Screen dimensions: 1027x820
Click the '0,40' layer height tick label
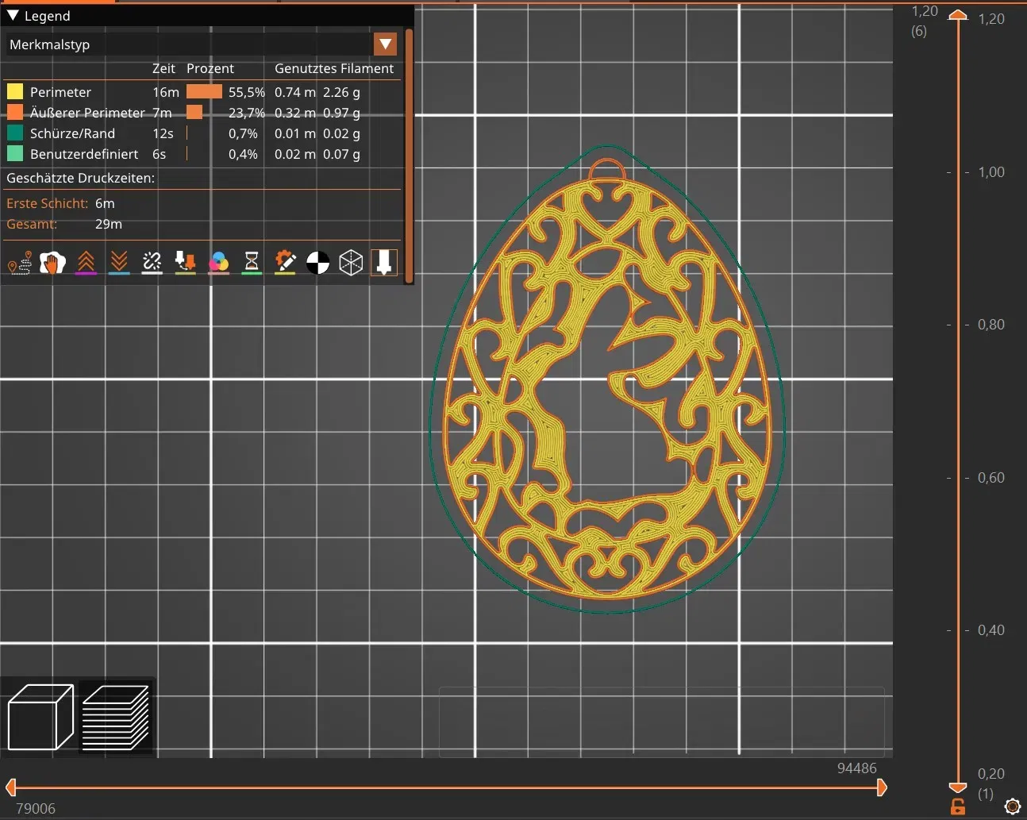(x=991, y=630)
